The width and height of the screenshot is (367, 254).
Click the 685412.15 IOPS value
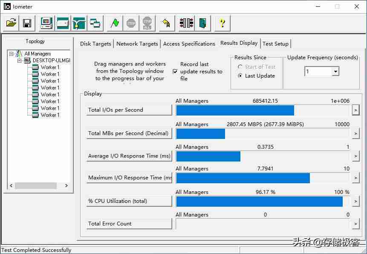pos(265,101)
